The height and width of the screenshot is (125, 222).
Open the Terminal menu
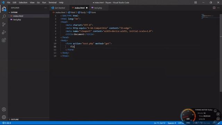(x=52, y=2)
